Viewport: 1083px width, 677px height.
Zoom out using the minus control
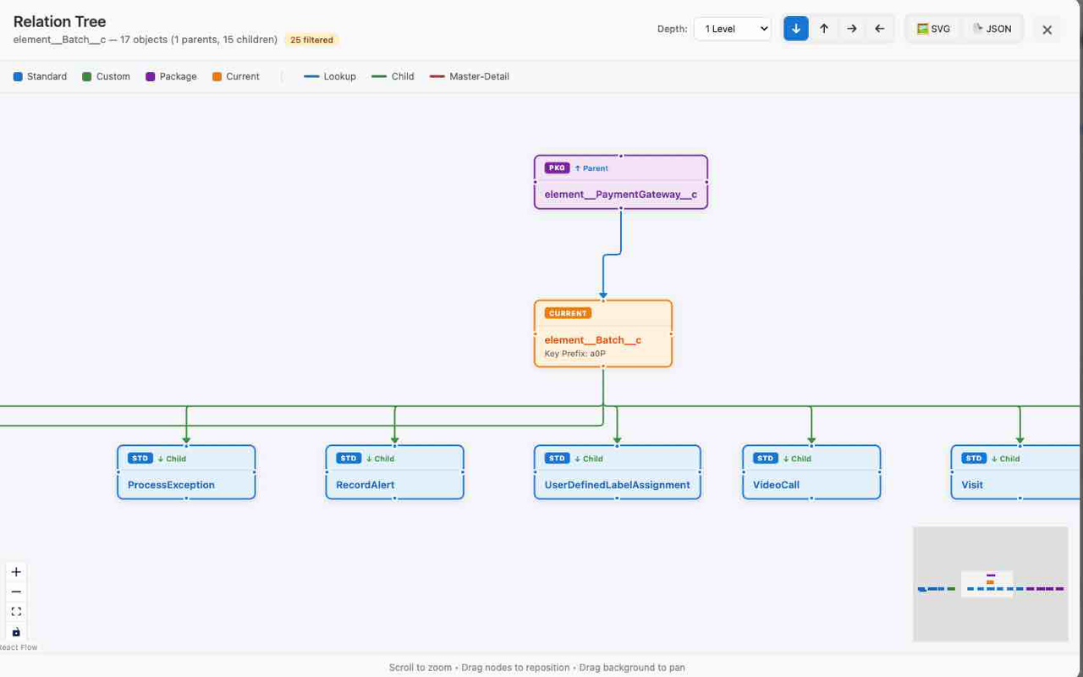click(x=16, y=592)
